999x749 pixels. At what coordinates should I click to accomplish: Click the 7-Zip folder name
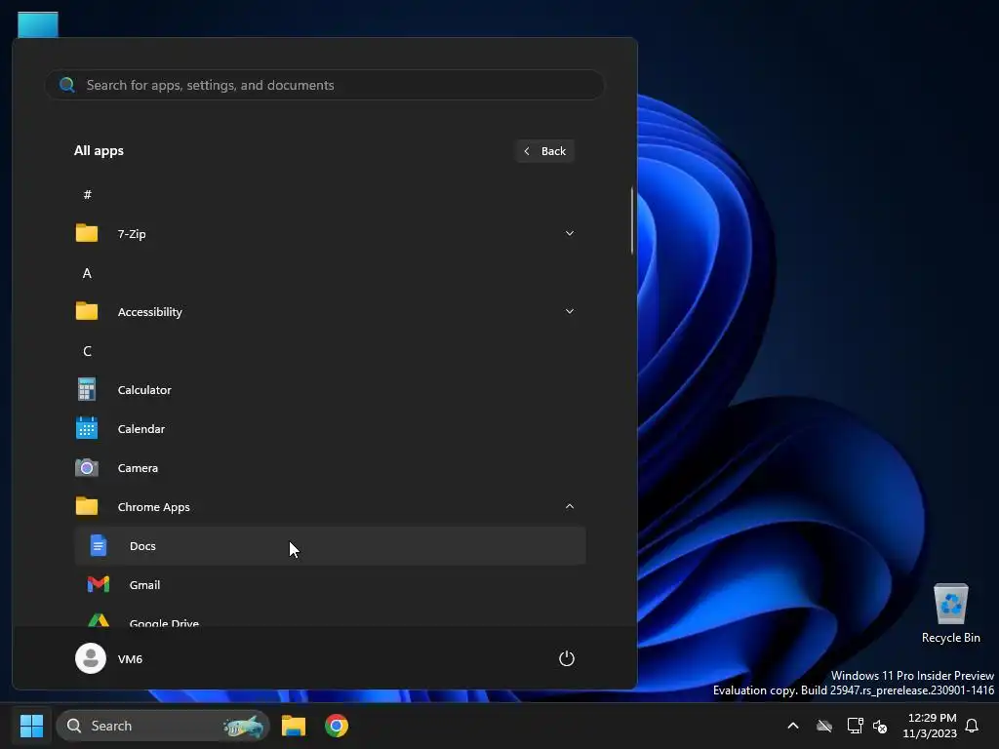click(x=132, y=234)
